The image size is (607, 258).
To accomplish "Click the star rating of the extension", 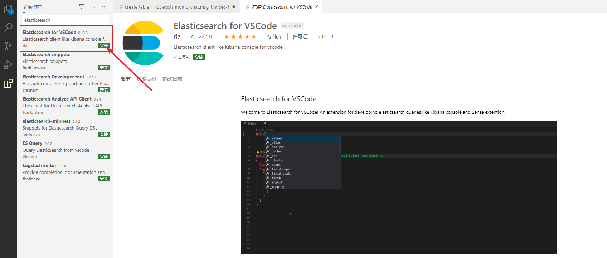I will tap(240, 36).
